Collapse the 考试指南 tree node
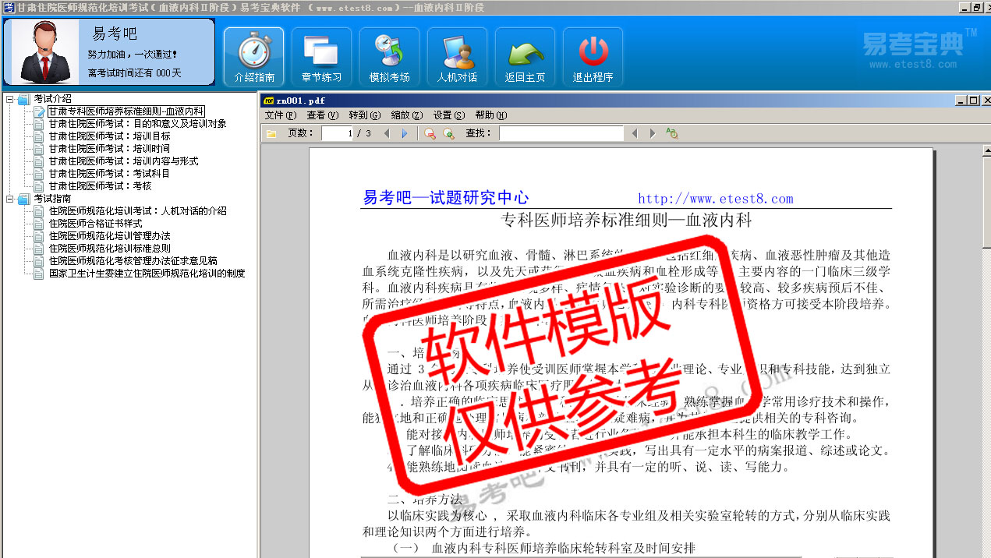Image resolution: width=991 pixels, height=558 pixels. 9,199
